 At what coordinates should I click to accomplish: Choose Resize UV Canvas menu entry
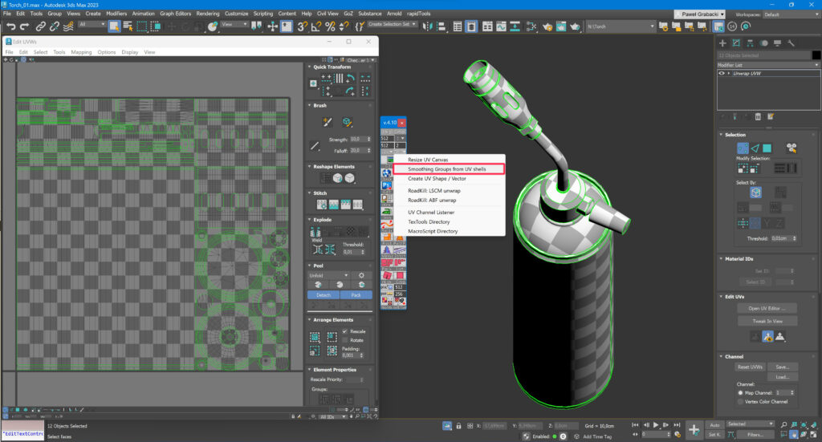click(x=428, y=160)
